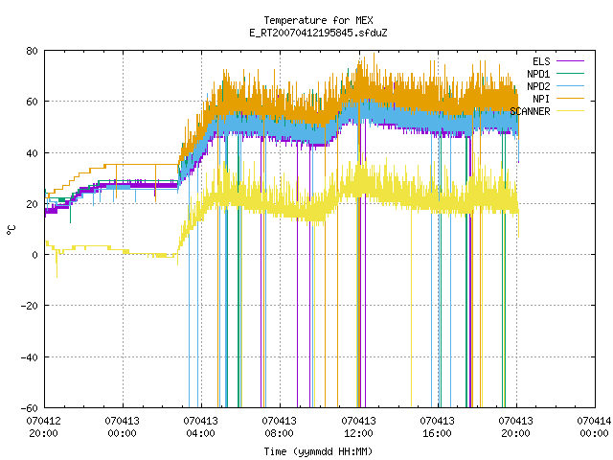
Task: Click the y-axis tick label 60
Action: click(32, 102)
